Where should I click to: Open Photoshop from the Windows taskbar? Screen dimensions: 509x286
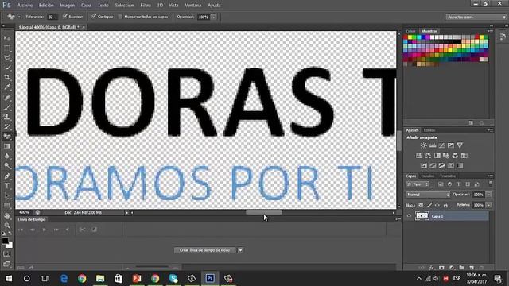click(x=210, y=278)
